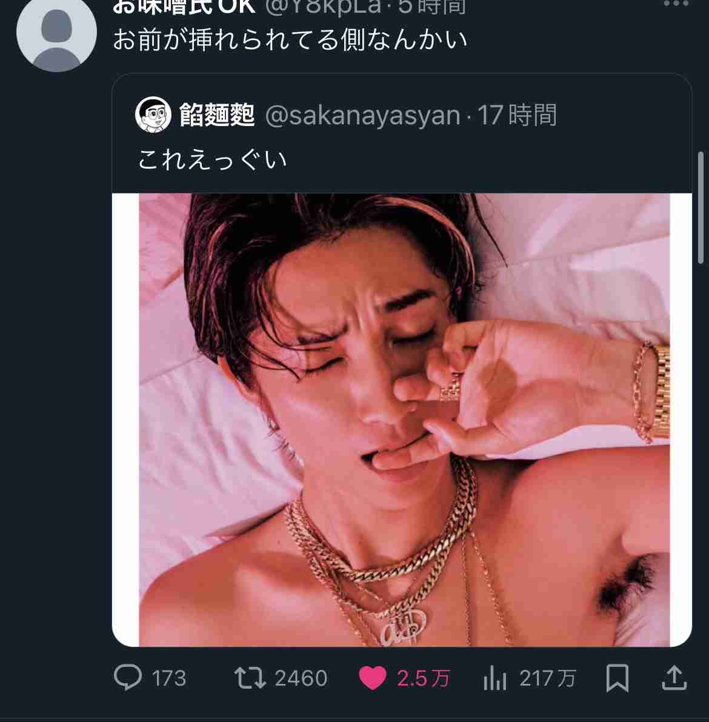Screen dimensions: 709x722
Task: Visit the @sakanayasyan handle
Action: click(x=362, y=115)
